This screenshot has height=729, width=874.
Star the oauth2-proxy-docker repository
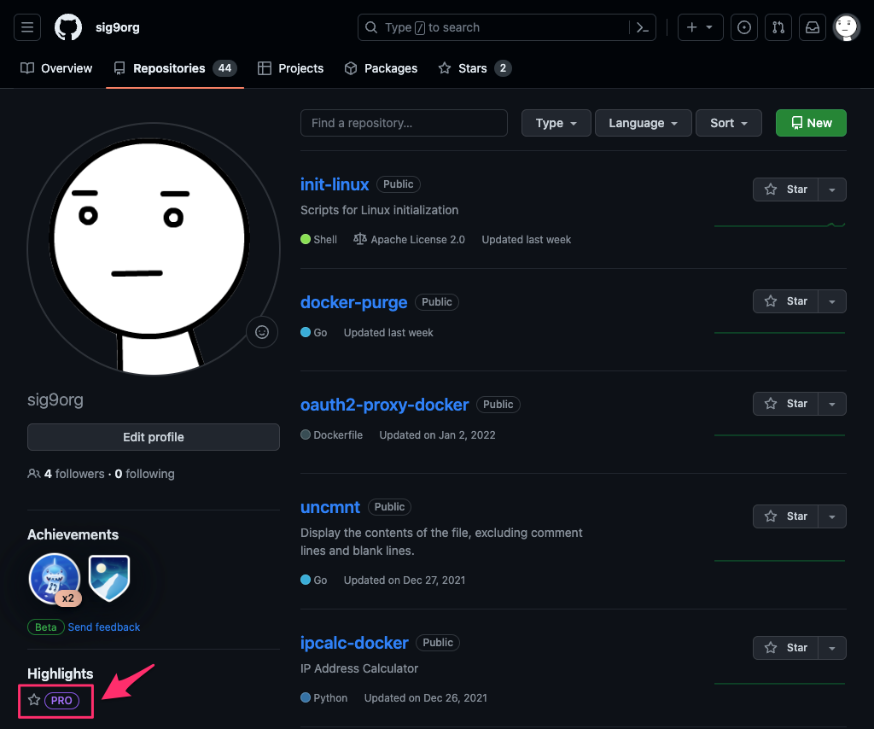point(785,404)
